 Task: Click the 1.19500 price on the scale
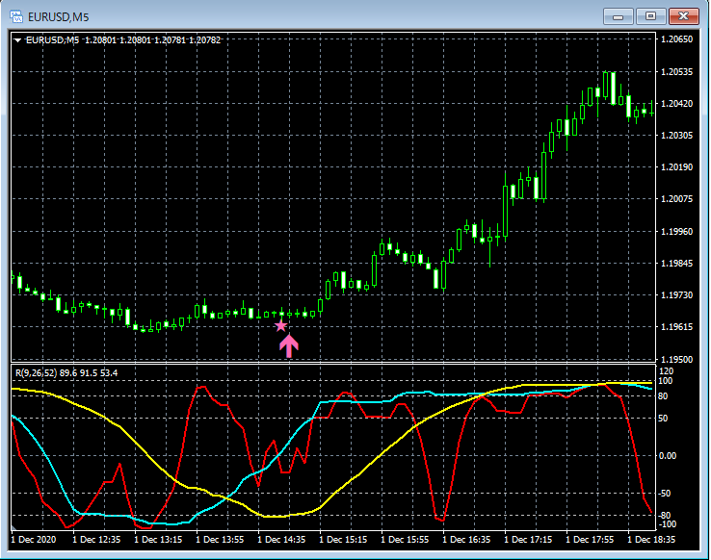pos(679,359)
